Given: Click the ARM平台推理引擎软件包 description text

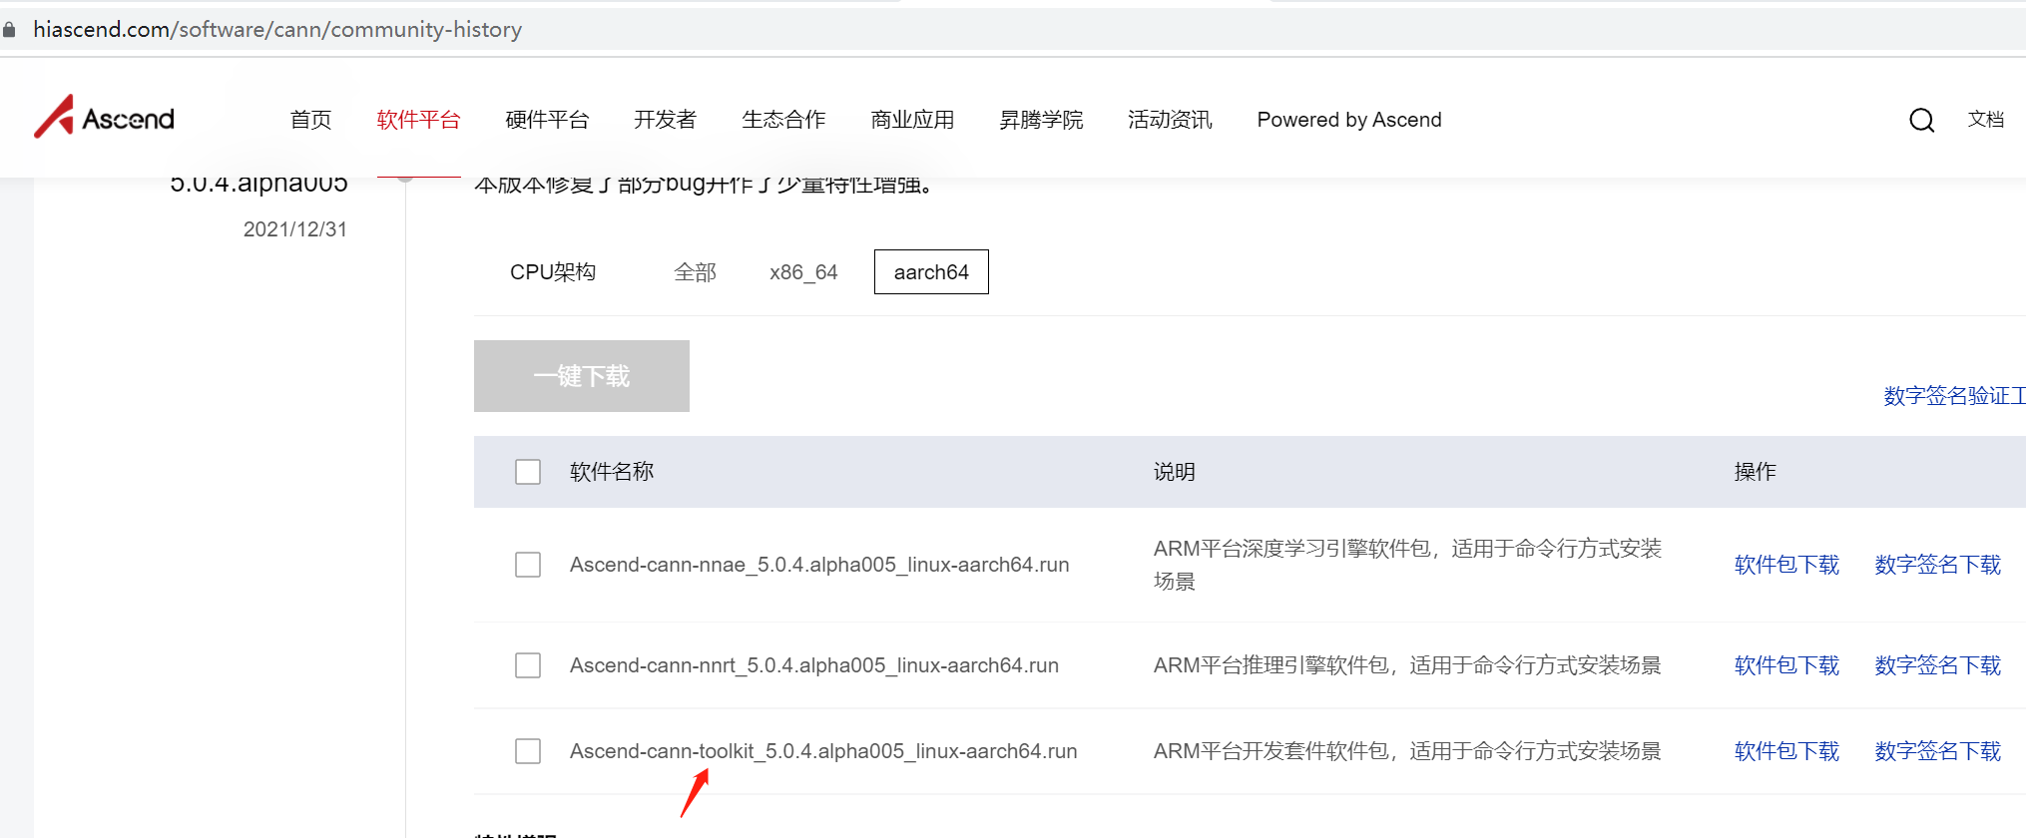Looking at the screenshot, I should point(1407,665).
